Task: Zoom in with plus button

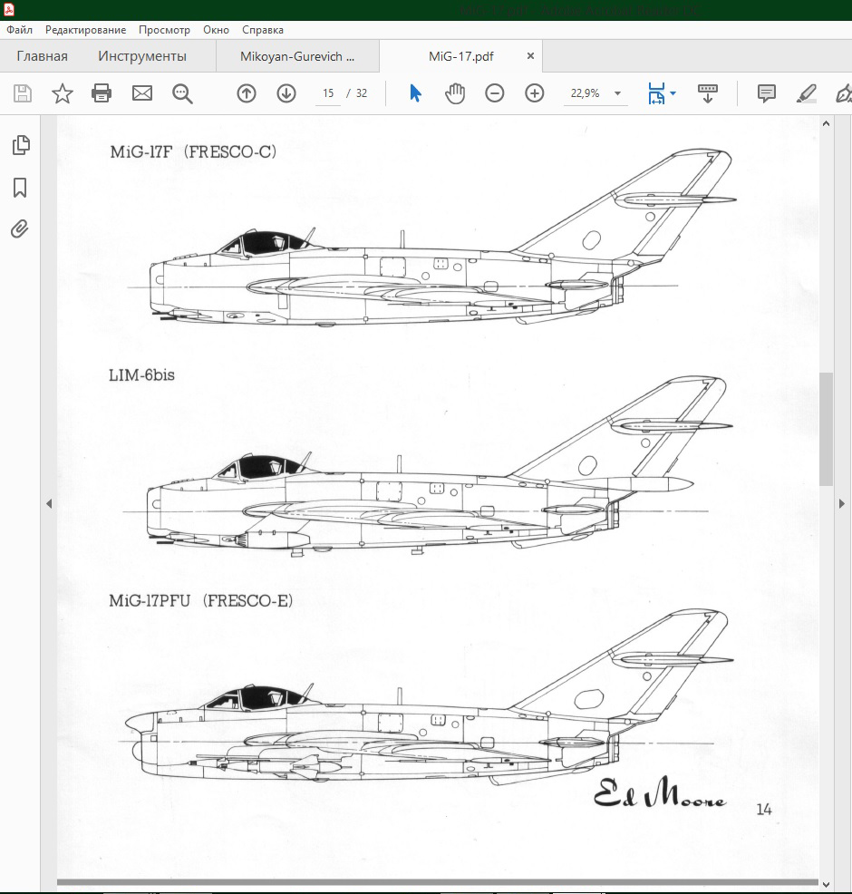Action: click(535, 93)
